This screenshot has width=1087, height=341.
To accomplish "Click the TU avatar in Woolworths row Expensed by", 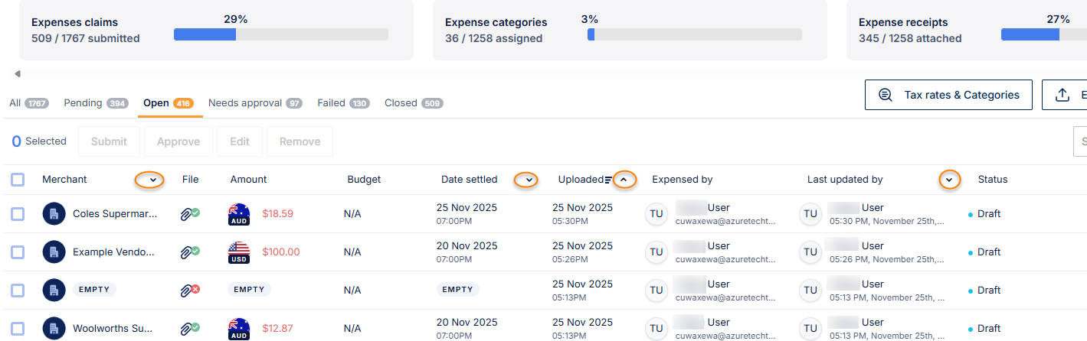I will (656, 329).
